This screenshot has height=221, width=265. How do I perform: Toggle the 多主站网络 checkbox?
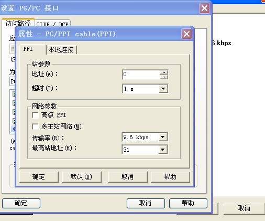(x=36, y=127)
